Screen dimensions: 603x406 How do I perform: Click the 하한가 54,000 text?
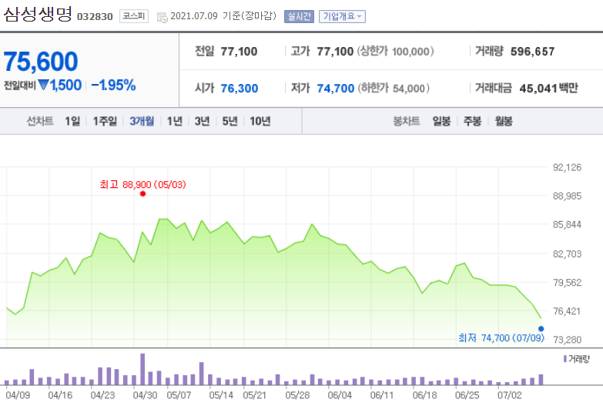tap(394, 89)
